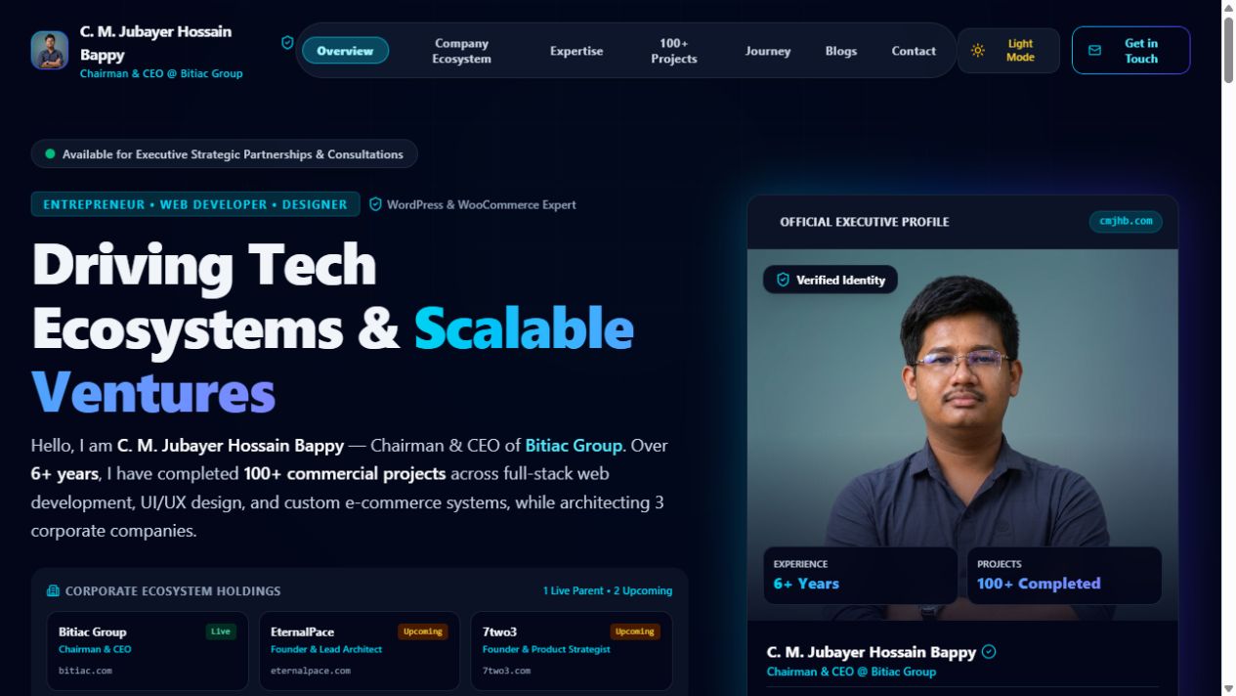Click the green availability status dot
Viewport: 1236px width, 696px height.
click(x=50, y=153)
